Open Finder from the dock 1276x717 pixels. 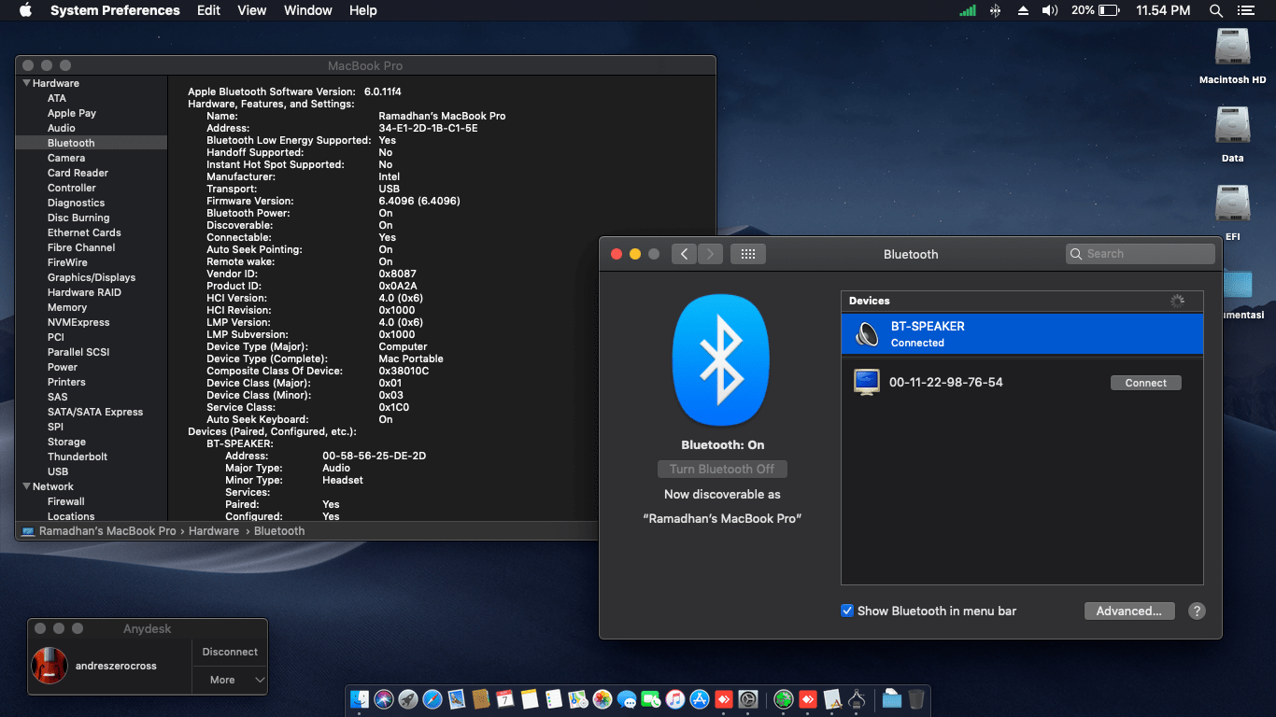pyautogui.click(x=360, y=698)
